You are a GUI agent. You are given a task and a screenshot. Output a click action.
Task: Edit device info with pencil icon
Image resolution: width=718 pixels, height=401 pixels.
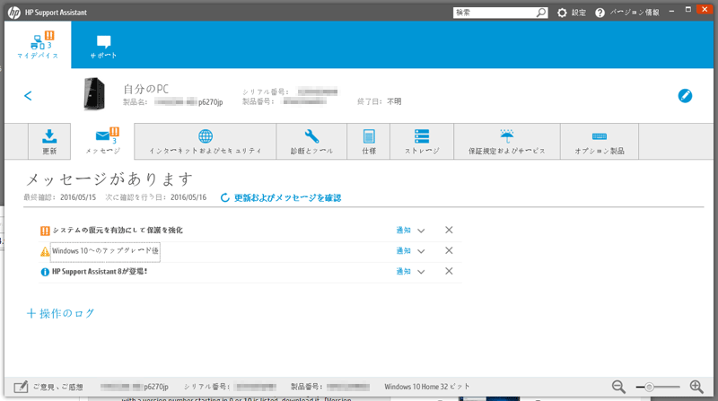coord(685,96)
